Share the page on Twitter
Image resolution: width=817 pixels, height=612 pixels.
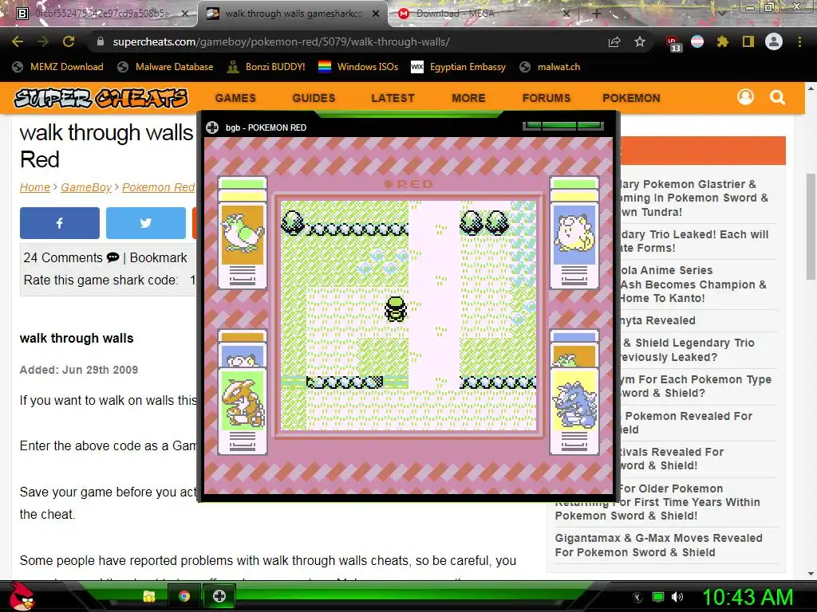[x=146, y=223]
